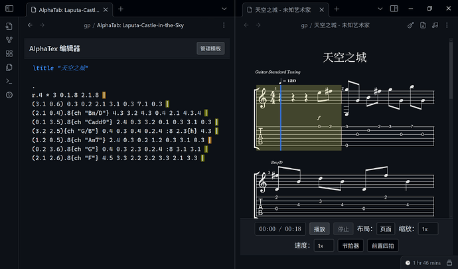The width and height of the screenshot is (458, 269).
Task: Click the tempo marking = 120
Action: click(x=287, y=80)
